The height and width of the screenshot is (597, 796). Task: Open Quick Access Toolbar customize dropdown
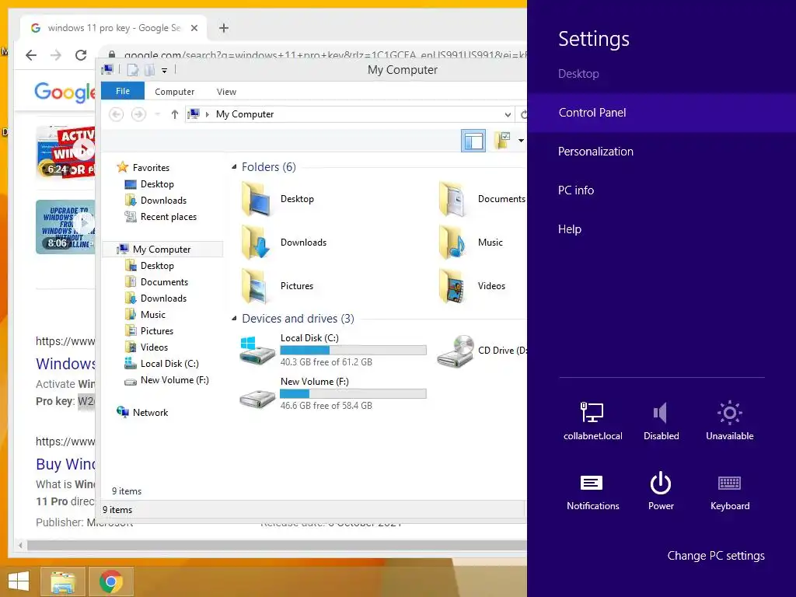pos(165,71)
